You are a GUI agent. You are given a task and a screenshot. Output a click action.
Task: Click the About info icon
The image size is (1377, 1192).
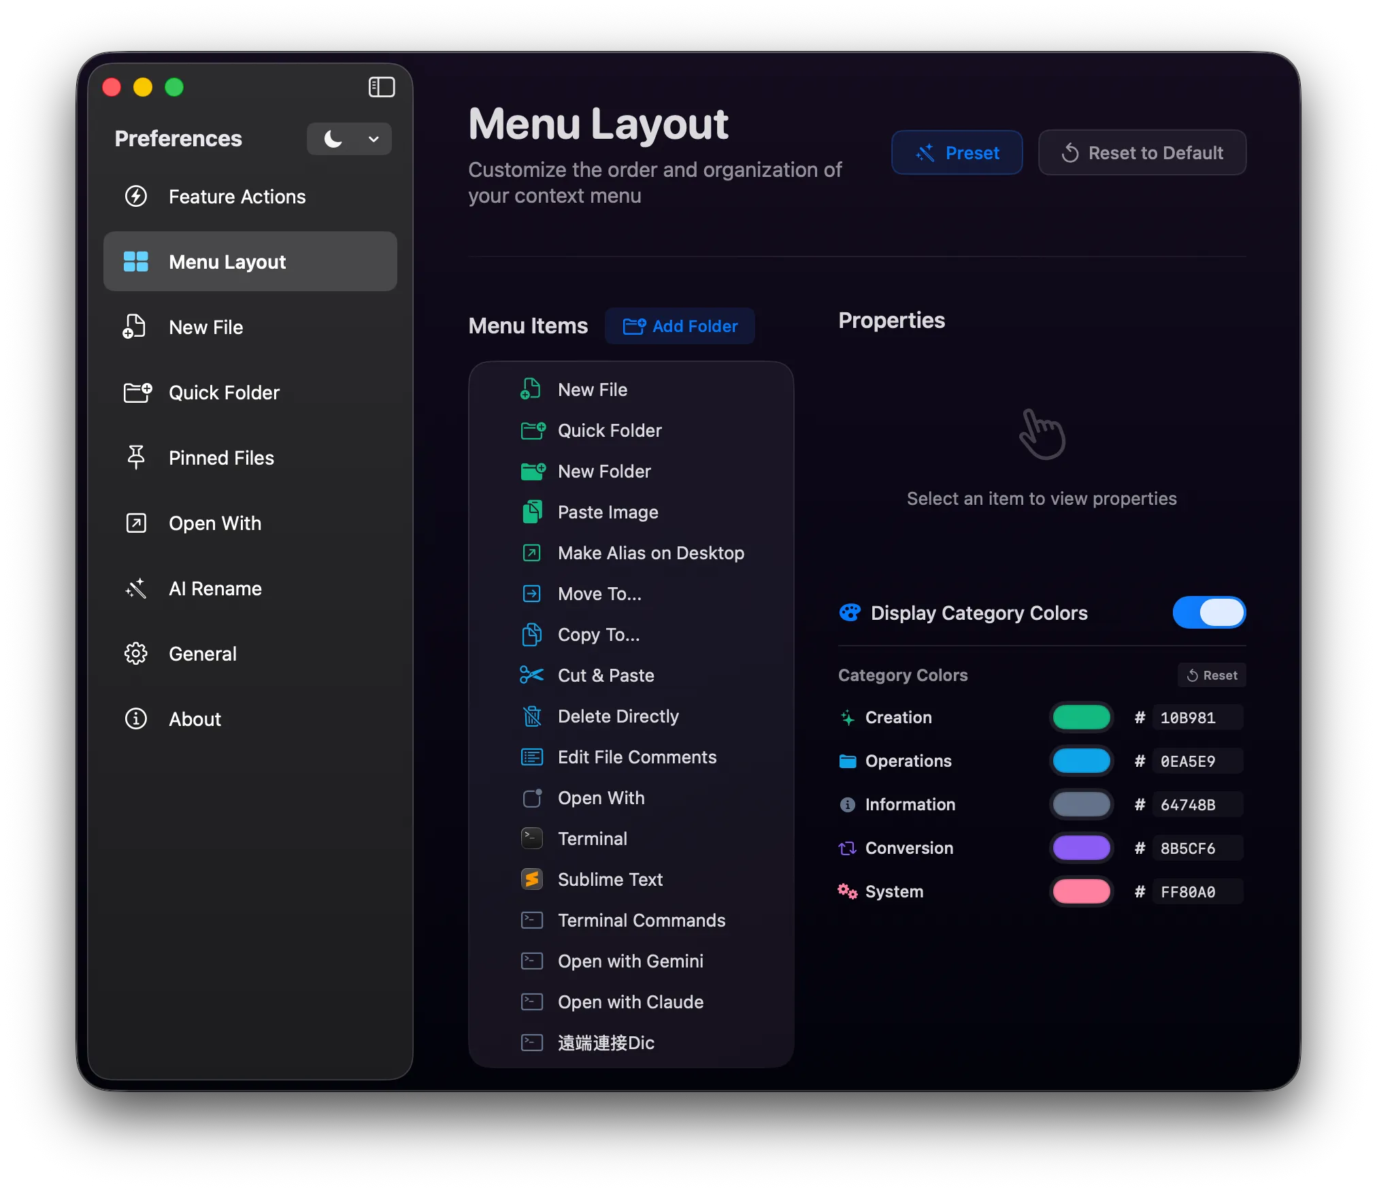coord(136,719)
